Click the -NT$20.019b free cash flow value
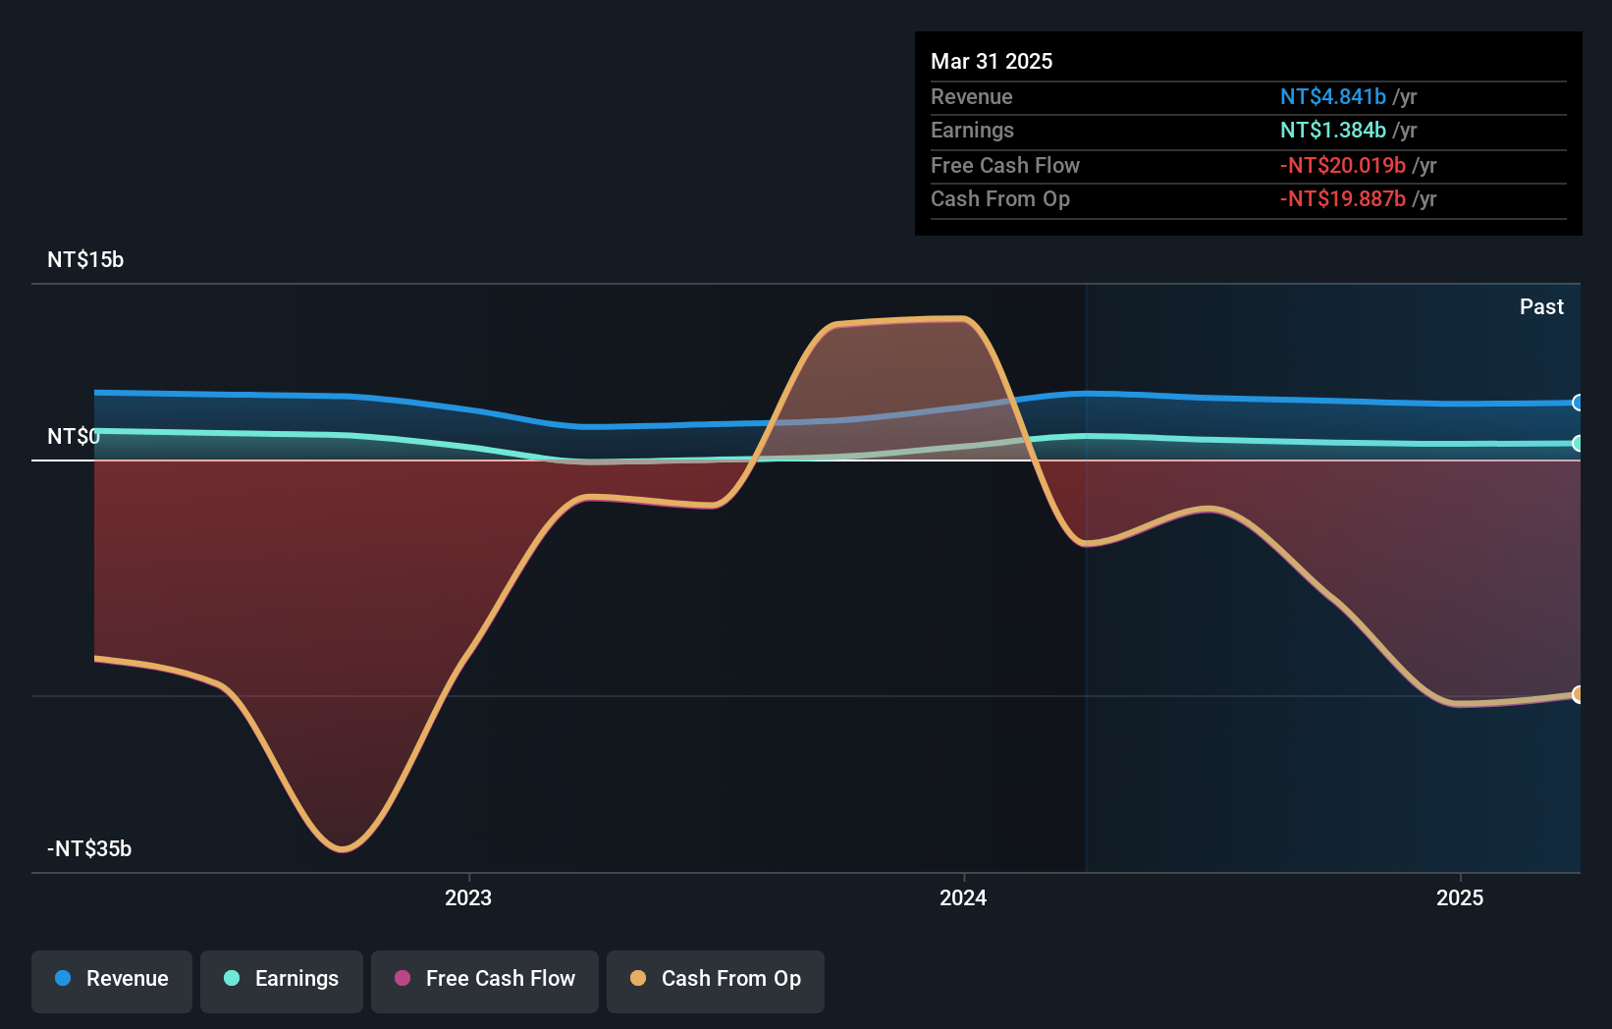1612x1029 pixels. 1343,165
